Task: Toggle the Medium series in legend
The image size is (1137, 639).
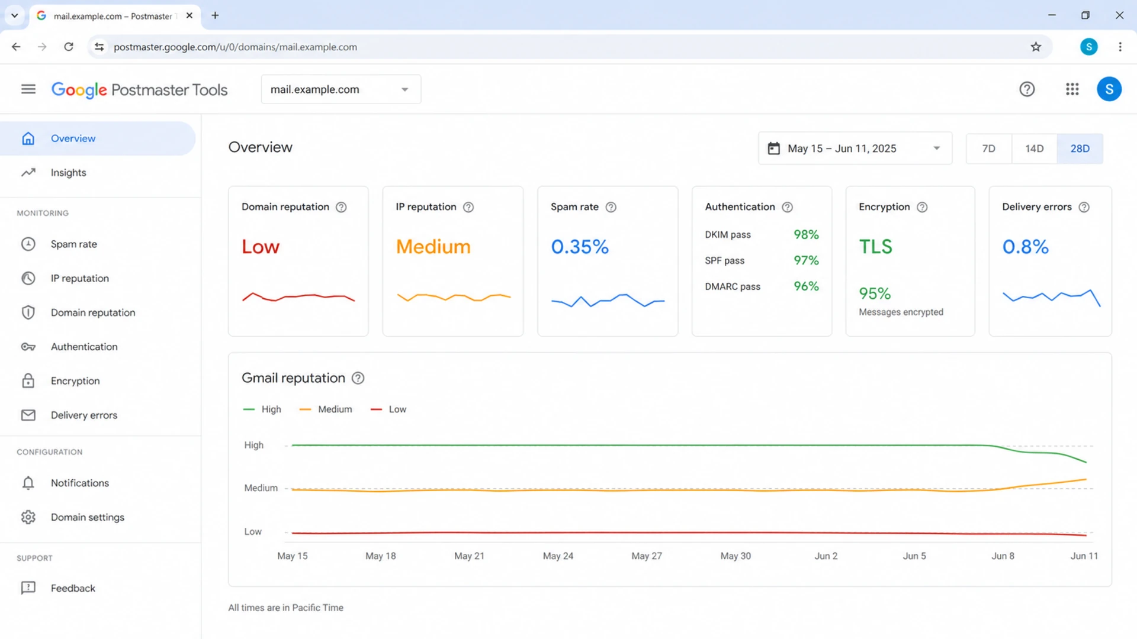Action: pos(326,409)
